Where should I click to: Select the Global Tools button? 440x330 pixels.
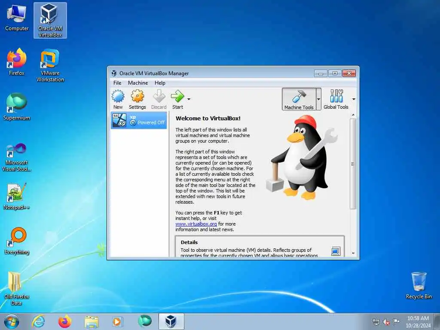336,99
